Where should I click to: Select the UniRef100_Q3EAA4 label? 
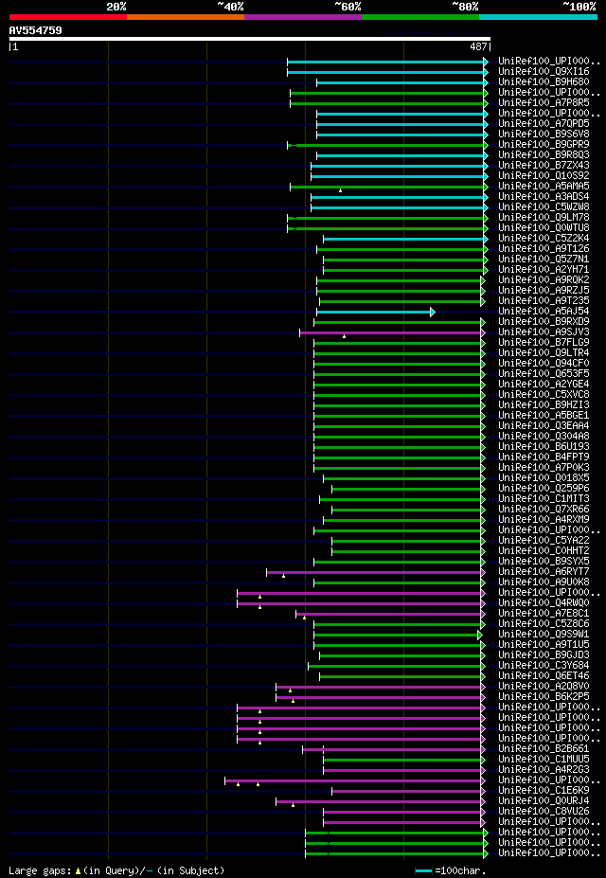[x=544, y=425]
